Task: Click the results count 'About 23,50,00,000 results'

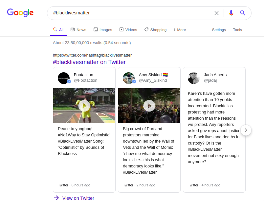Action: (92, 43)
